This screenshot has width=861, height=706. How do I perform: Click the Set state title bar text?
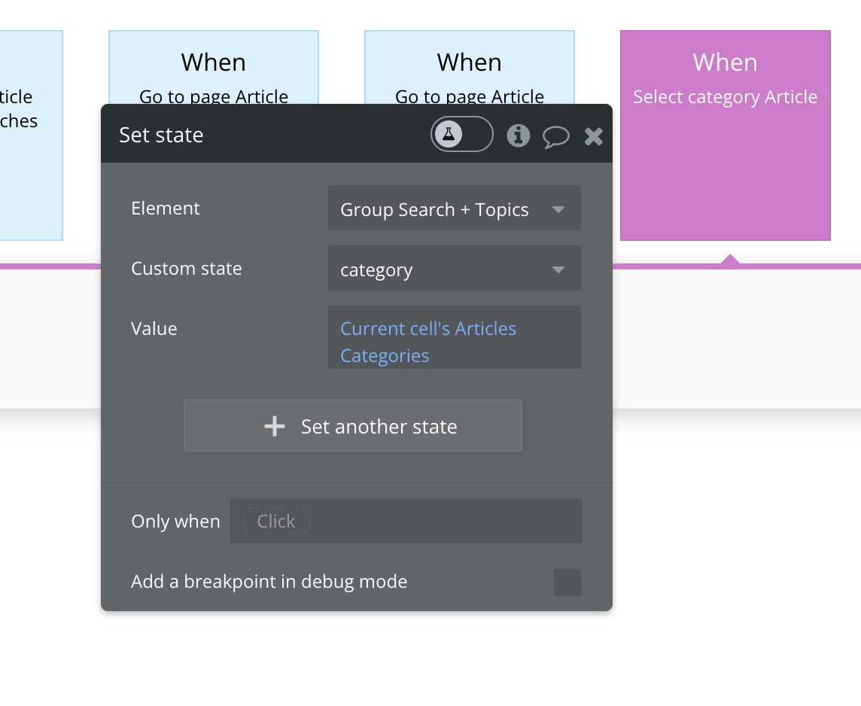coord(161,135)
